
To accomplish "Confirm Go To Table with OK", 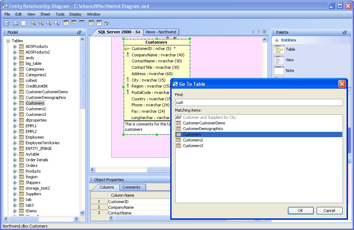I will click(x=300, y=211).
